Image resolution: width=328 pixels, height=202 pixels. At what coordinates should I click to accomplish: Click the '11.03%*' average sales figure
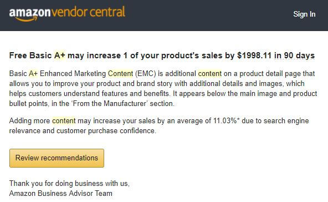coord(226,120)
